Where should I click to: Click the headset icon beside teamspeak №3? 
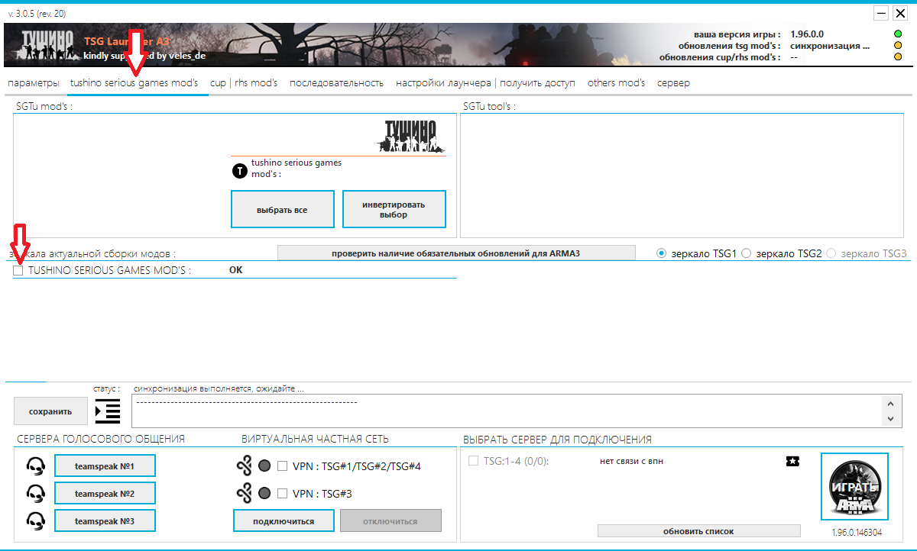pos(35,520)
